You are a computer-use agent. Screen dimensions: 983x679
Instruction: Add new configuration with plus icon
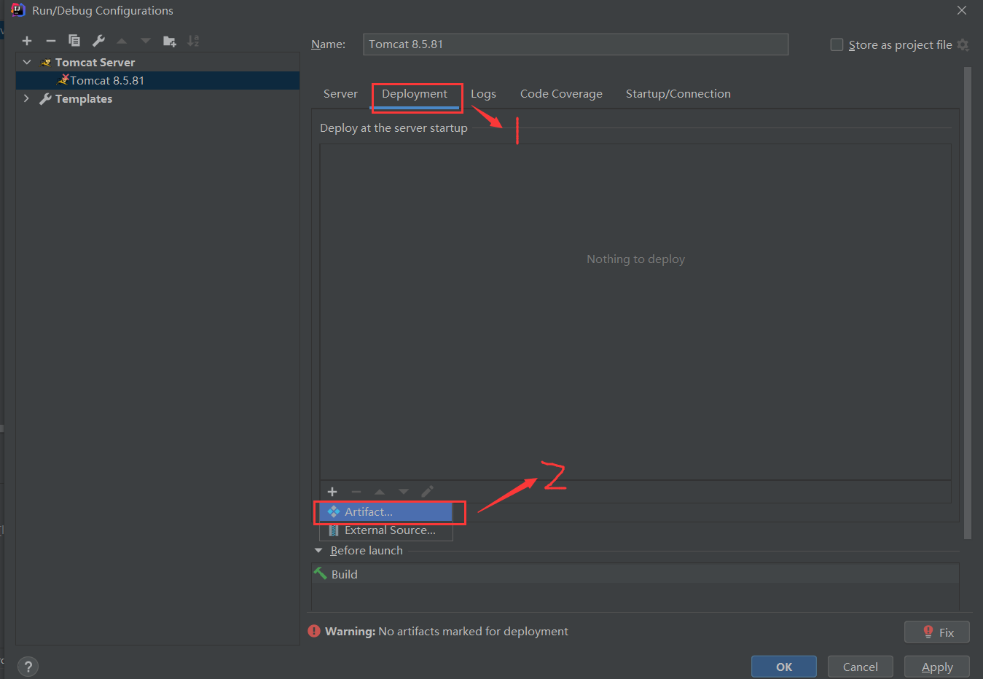[27, 41]
